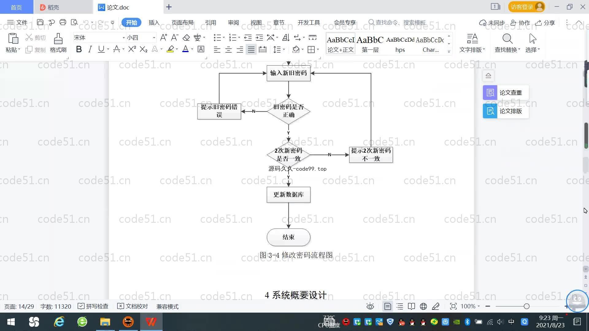Apply subscript formatting

[143, 49]
